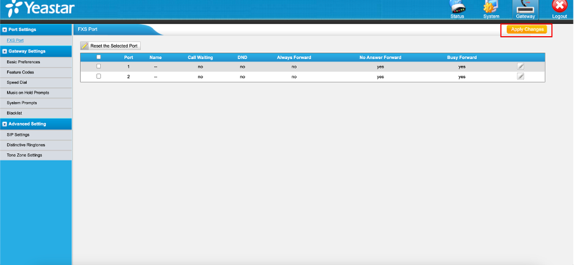
Task: Open SIP Settings in sidebar
Action: tap(18, 135)
